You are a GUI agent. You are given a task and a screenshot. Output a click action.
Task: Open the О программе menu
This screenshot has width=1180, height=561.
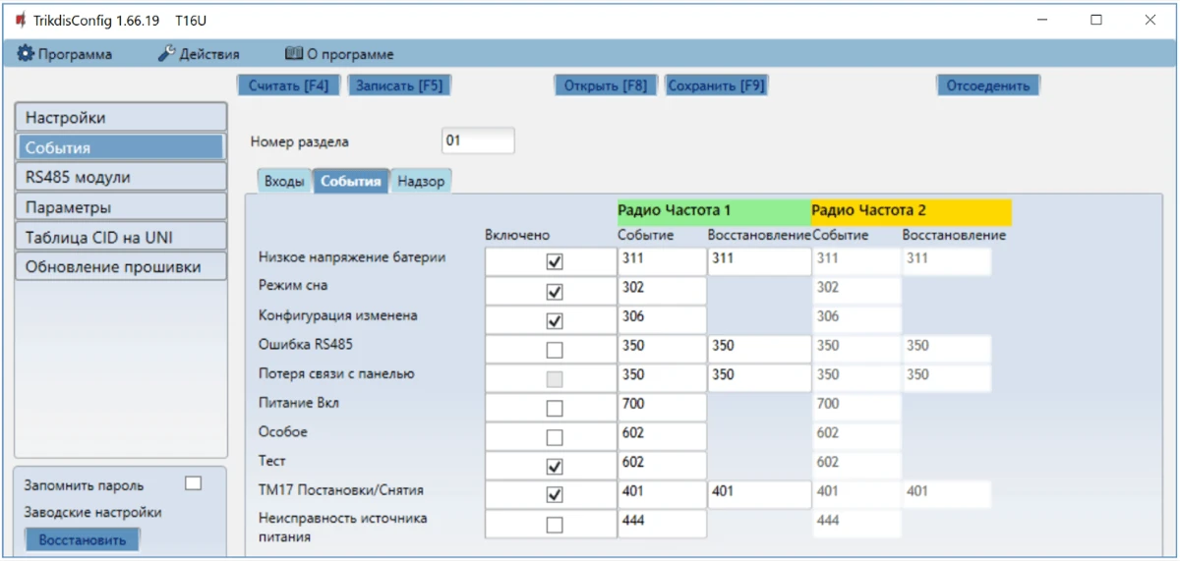tap(339, 54)
